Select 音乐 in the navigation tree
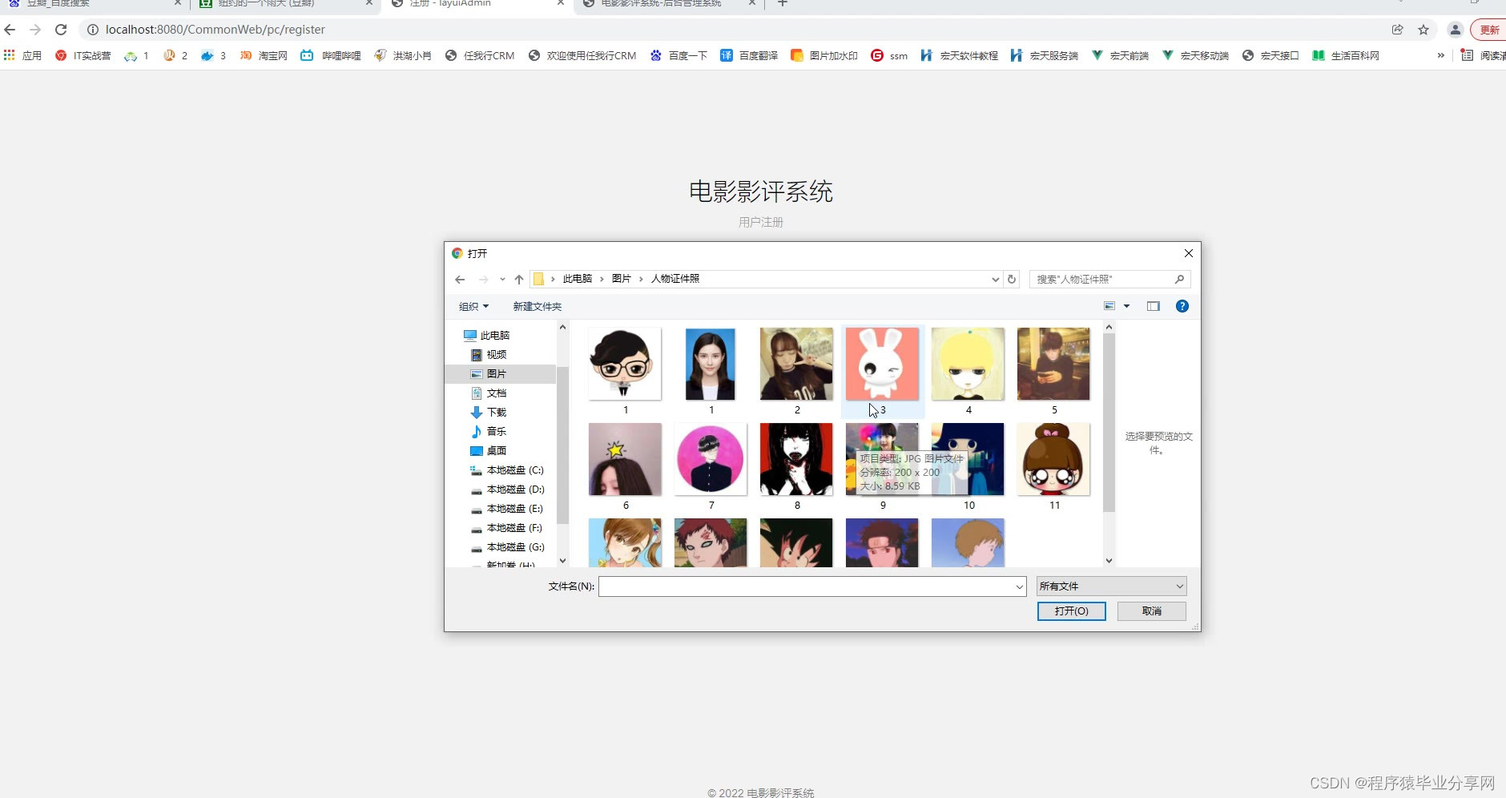The height and width of the screenshot is (798, 1506). coord(489,432)
